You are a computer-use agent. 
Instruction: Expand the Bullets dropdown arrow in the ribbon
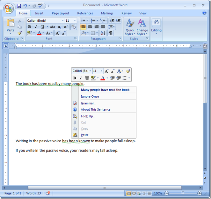pyautogui.click(x=88, y=20)
